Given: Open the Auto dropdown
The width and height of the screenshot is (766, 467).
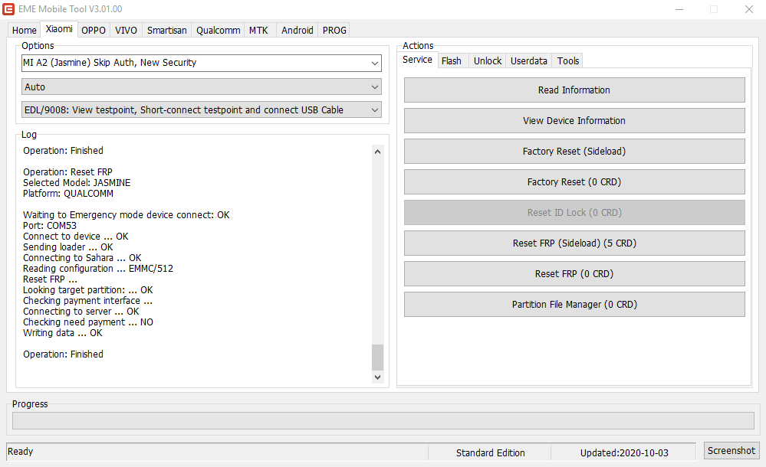Looking at the screenshot, I should click(201, 87).
